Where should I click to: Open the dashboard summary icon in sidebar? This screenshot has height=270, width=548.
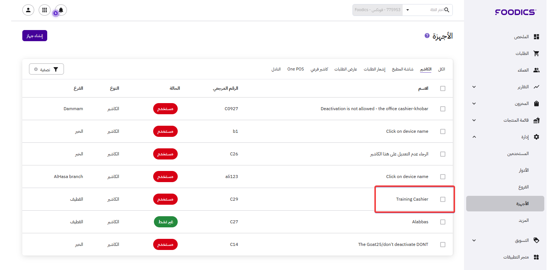pyautogui.click(x=536, y=37)
